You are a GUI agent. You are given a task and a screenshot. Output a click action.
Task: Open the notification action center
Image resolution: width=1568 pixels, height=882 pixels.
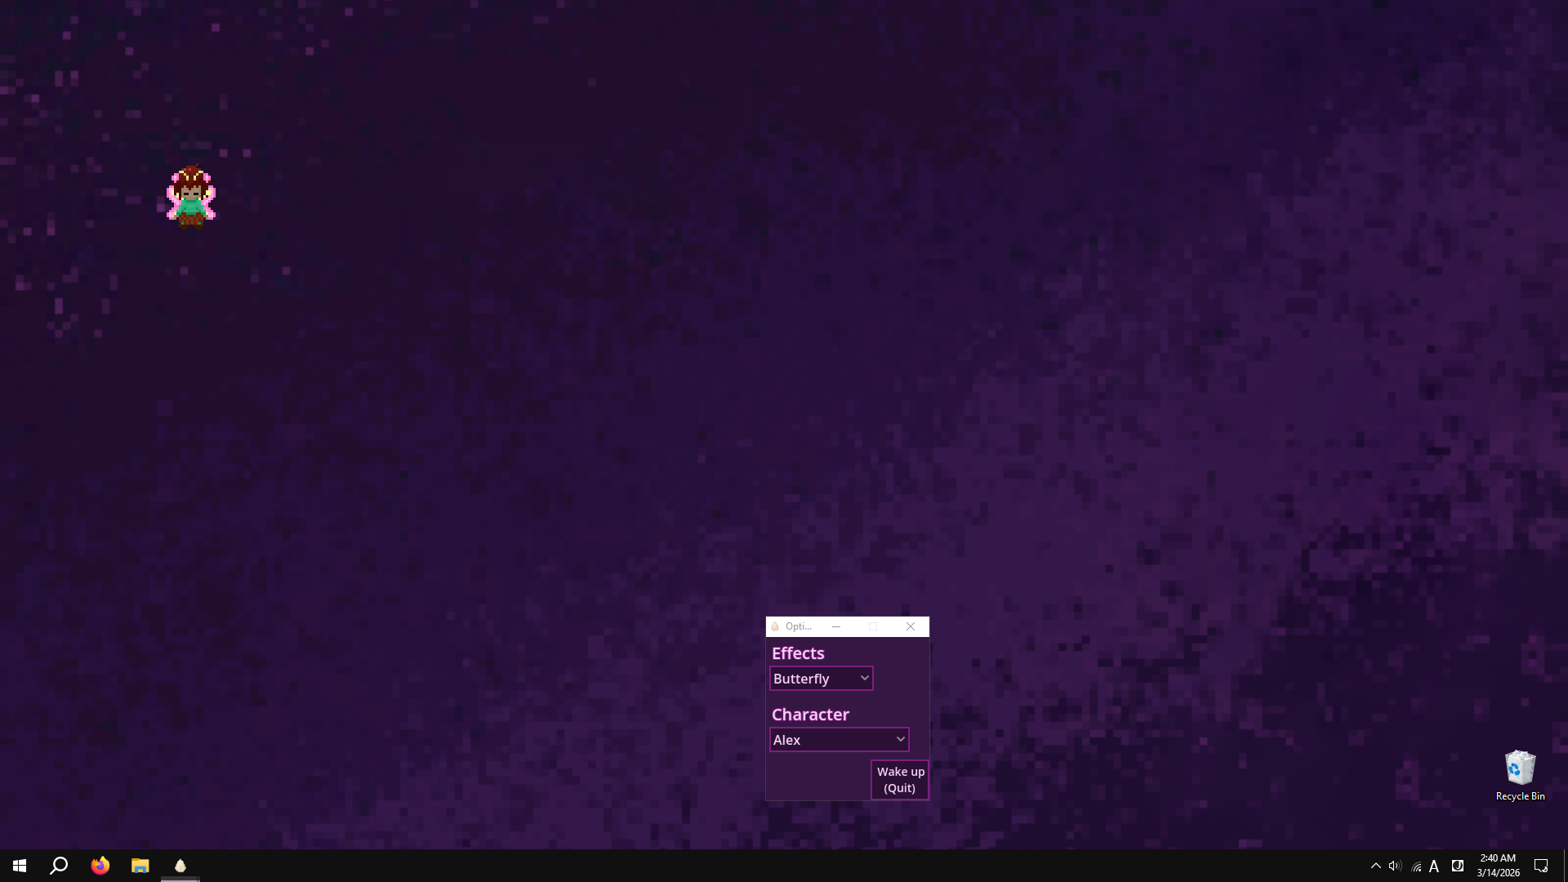pos(1541,866)
